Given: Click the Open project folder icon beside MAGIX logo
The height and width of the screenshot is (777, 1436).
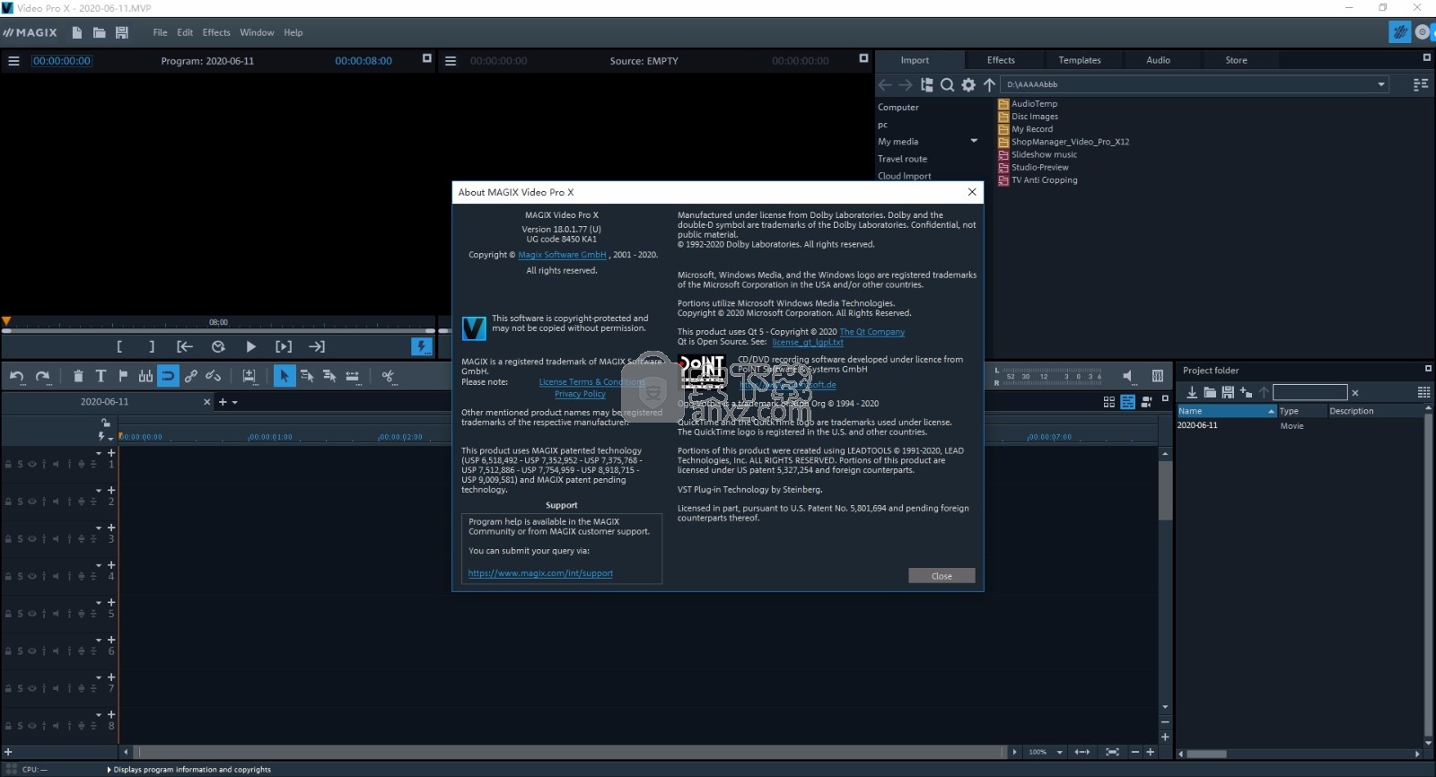Looking at the screenshot, I should [100, 32].
